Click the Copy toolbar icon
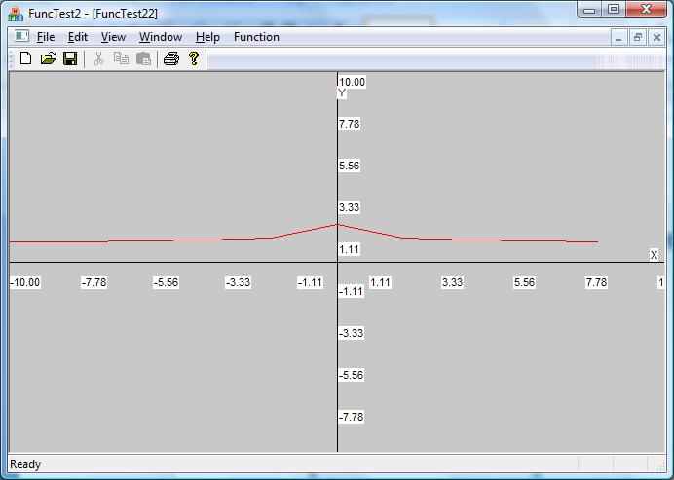Image resolution: width=674 pixels, height=480 pixels. [x=121, y=58]
